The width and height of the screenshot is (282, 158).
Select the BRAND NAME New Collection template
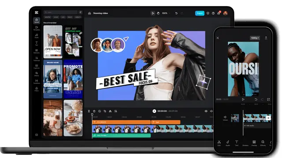point(53,79)
